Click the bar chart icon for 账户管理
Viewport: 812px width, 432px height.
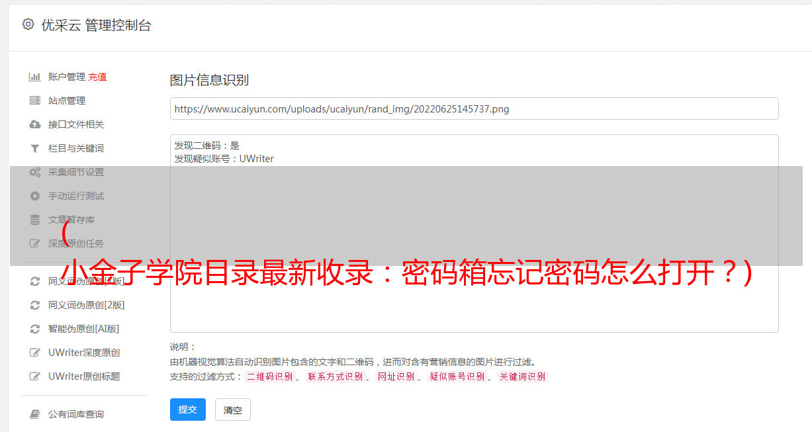click(x=35, y=77)
